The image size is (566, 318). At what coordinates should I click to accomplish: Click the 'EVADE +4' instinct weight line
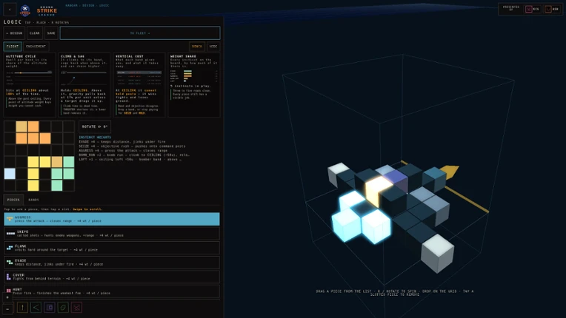(122, 141)
